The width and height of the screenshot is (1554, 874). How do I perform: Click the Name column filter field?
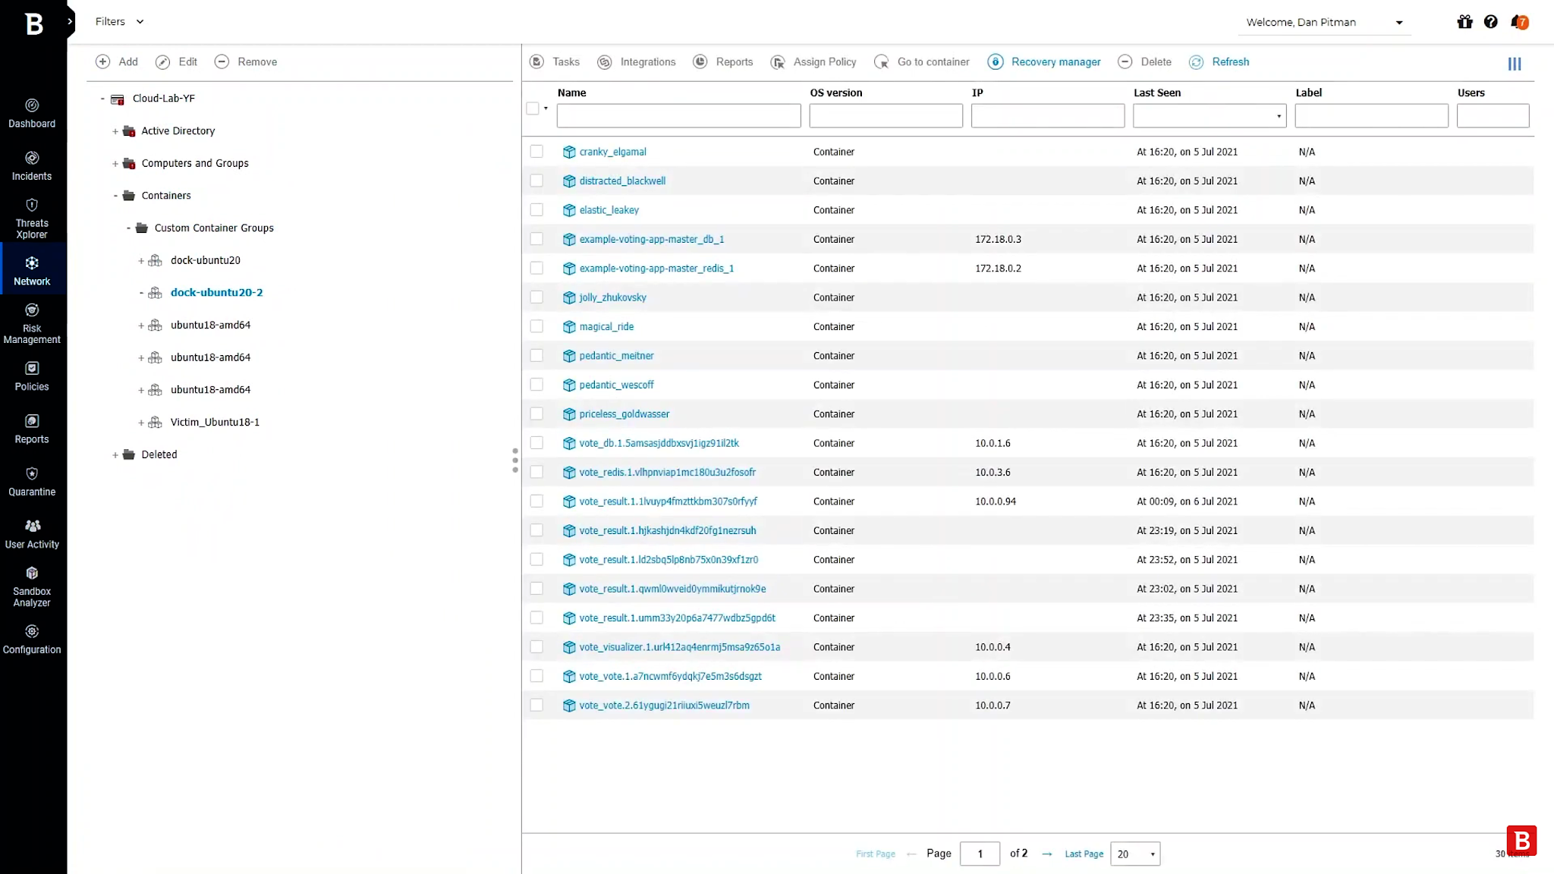click(678, 116)
